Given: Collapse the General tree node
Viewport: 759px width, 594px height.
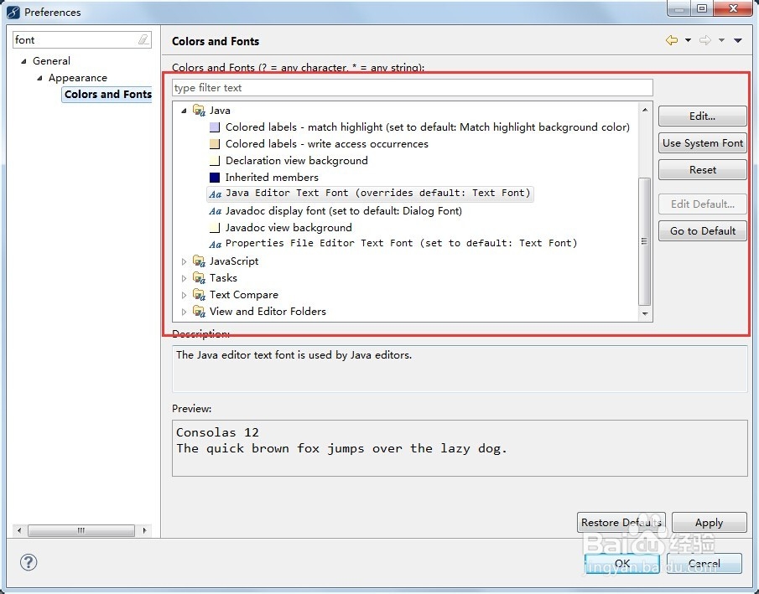Looking at the screenshot, I should point(23,61).
